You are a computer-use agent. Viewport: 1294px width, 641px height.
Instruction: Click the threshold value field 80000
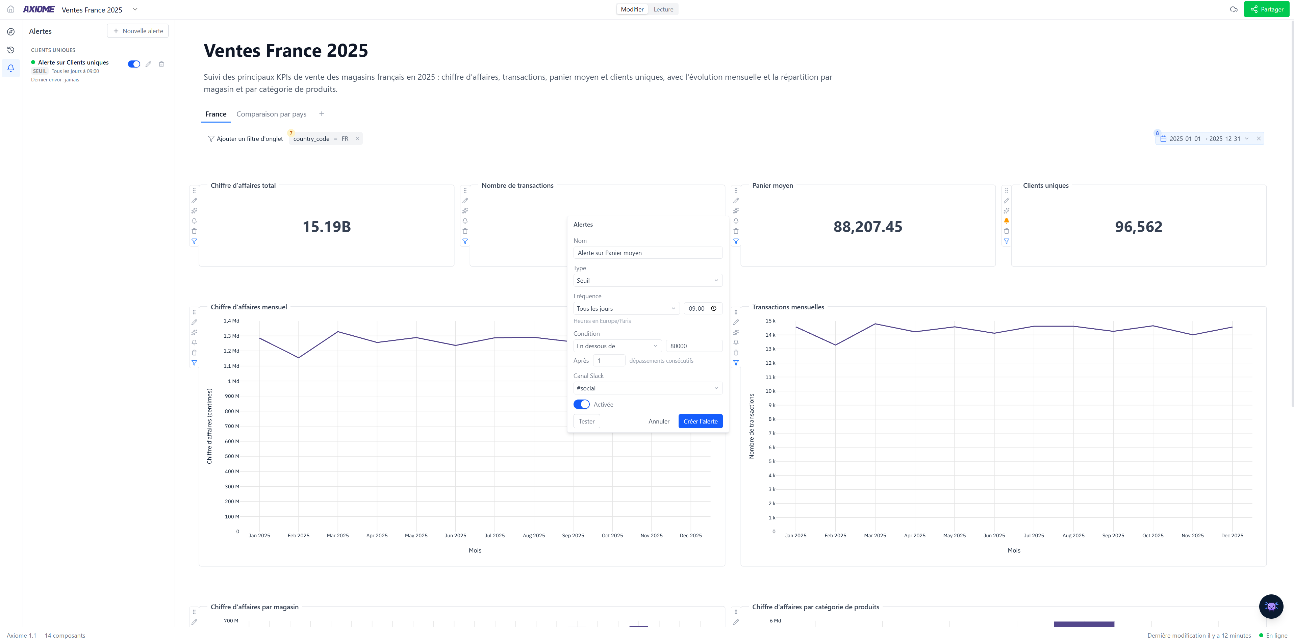[x=694, y=345]
